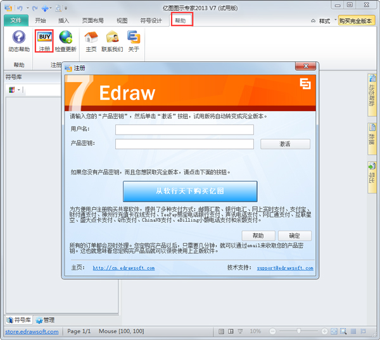The image size is (380, 340).
Task: Open 动态帮助 question mark icon
Action: pyautogui.click(x=19, y=41)
